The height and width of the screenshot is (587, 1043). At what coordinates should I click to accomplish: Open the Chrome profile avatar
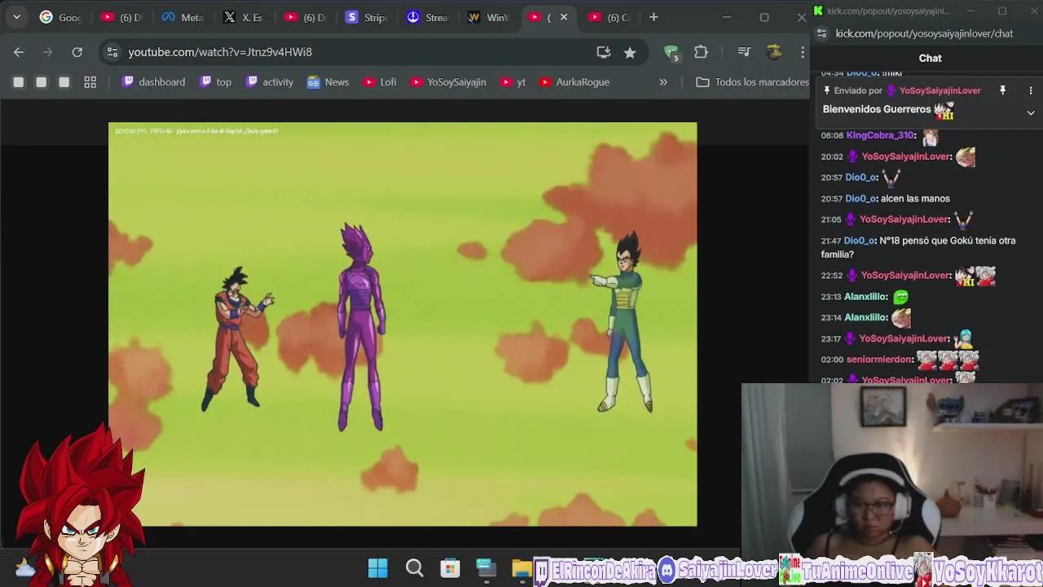pyautogui.click(x=774, y=52)
